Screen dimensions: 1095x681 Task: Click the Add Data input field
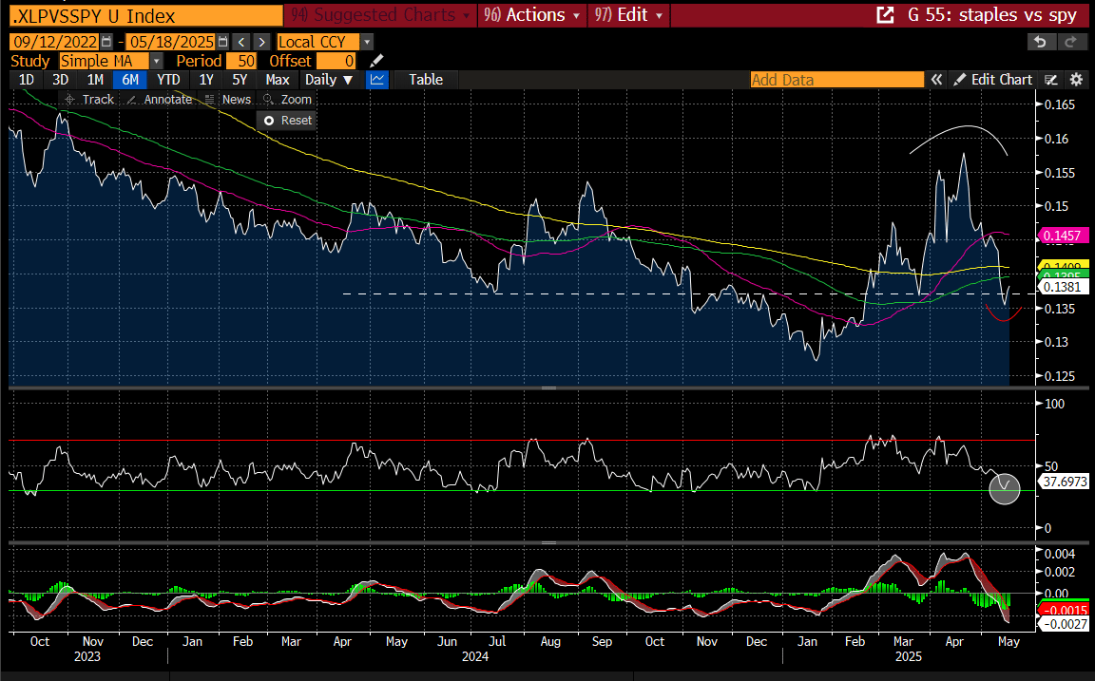pos(836,80)
